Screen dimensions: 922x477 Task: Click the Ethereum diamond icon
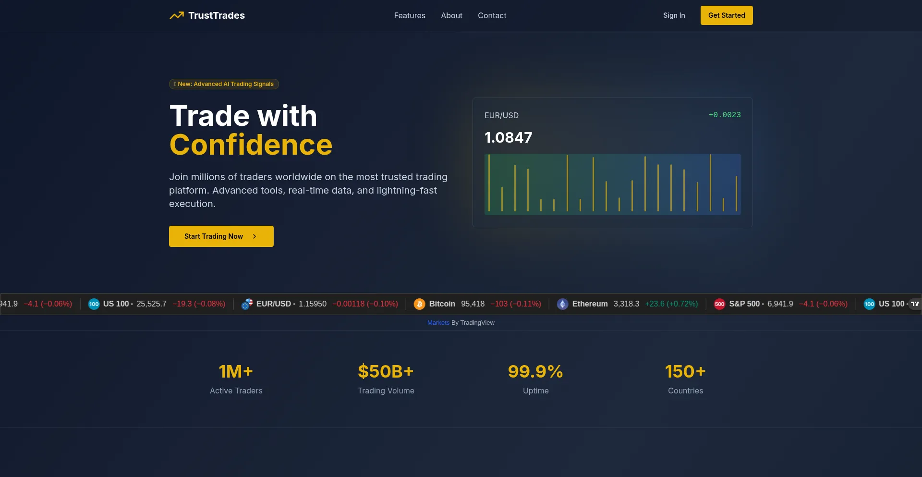click(x=562, y=304)
